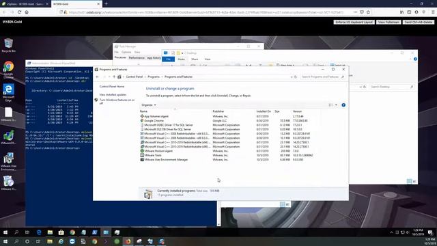Click Programs in the breadcrumb path
This screenshot has height=246, width=437.
click(x=154, y=77)
